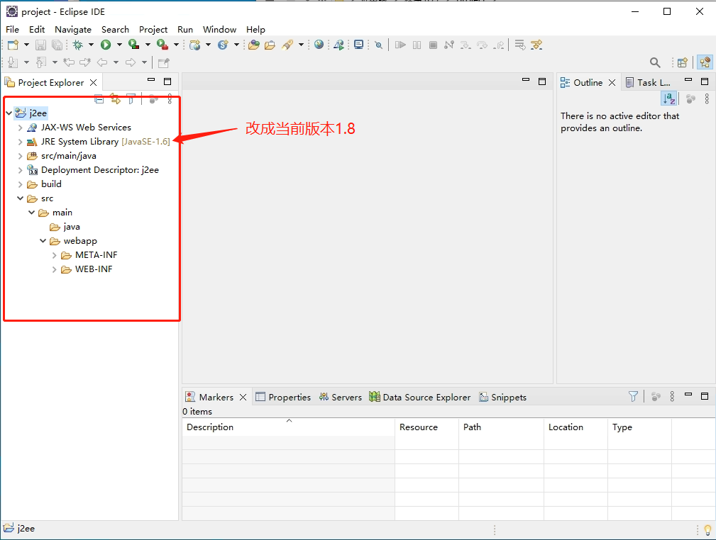The width and height of the screenshot is (716, 540).
Task: Click the Open Perspective icon
Action: 683,62
